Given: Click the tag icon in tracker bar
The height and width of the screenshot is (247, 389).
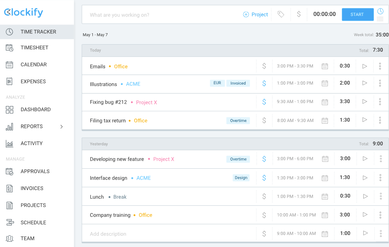Looking at the screenshot, I should pyautogui.click(x=281, y=14).
